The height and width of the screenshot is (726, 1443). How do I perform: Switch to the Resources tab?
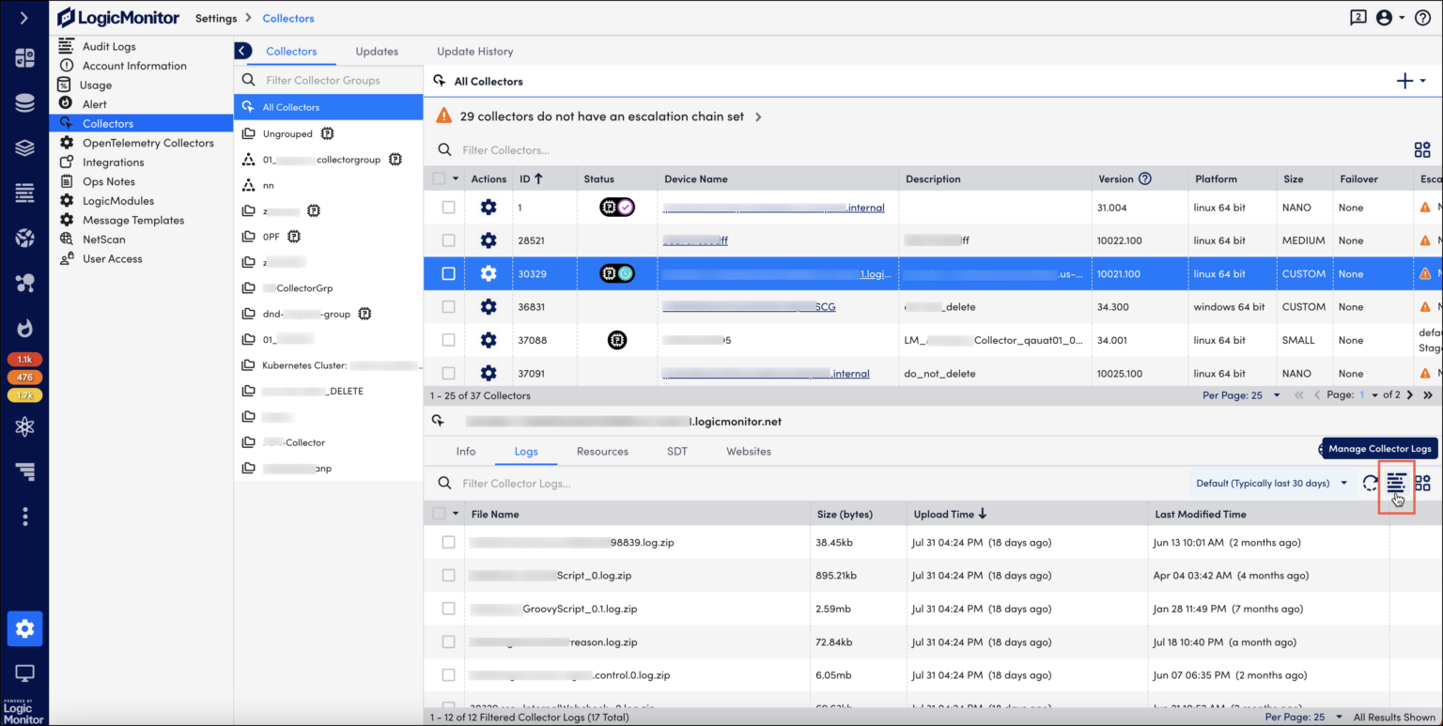click(602, 452)
